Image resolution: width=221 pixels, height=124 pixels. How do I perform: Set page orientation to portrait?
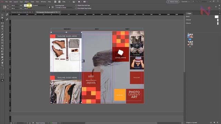[49, 7]
